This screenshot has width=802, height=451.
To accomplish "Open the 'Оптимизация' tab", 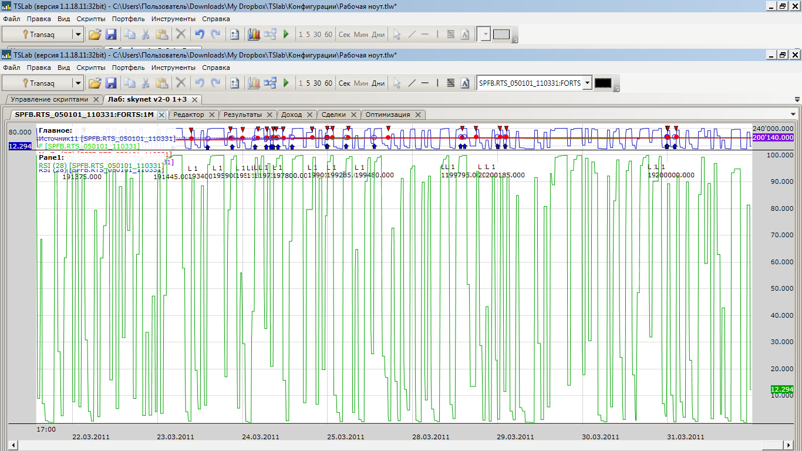I will [x=387, y=115].
